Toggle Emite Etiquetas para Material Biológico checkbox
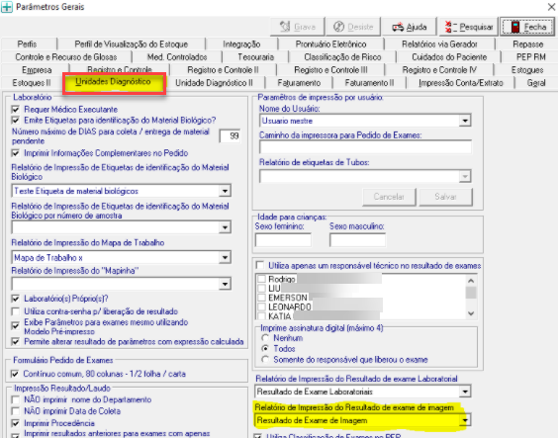Viewport: 558px width, 438px height. click(x=16, y=121)
